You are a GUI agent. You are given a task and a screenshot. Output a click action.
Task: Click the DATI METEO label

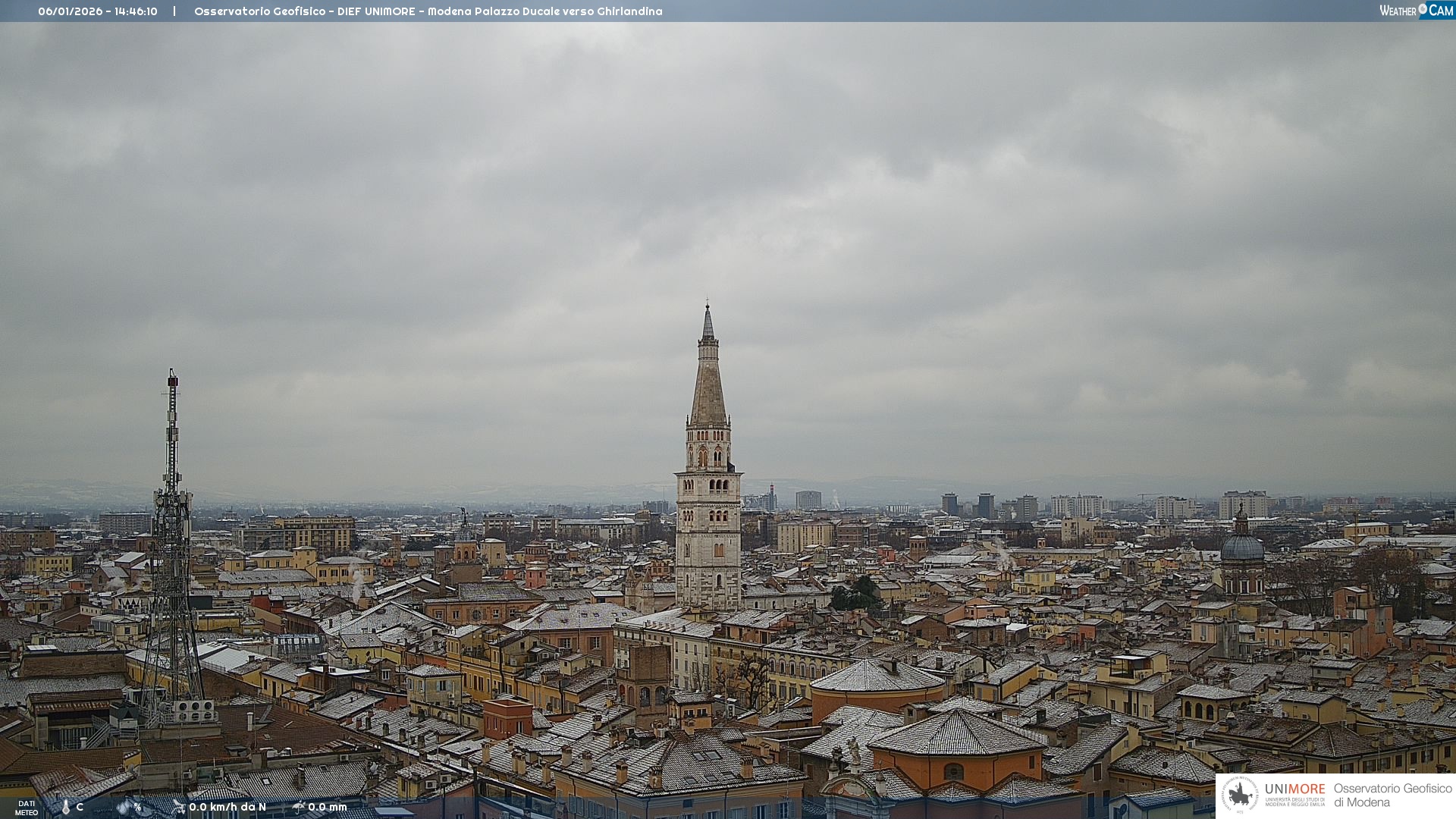click(x=27, y=808)
